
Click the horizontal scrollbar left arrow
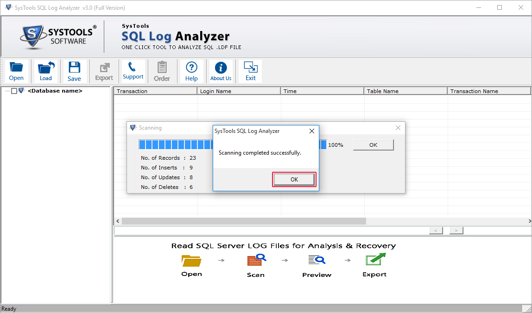tap(118, 221)
